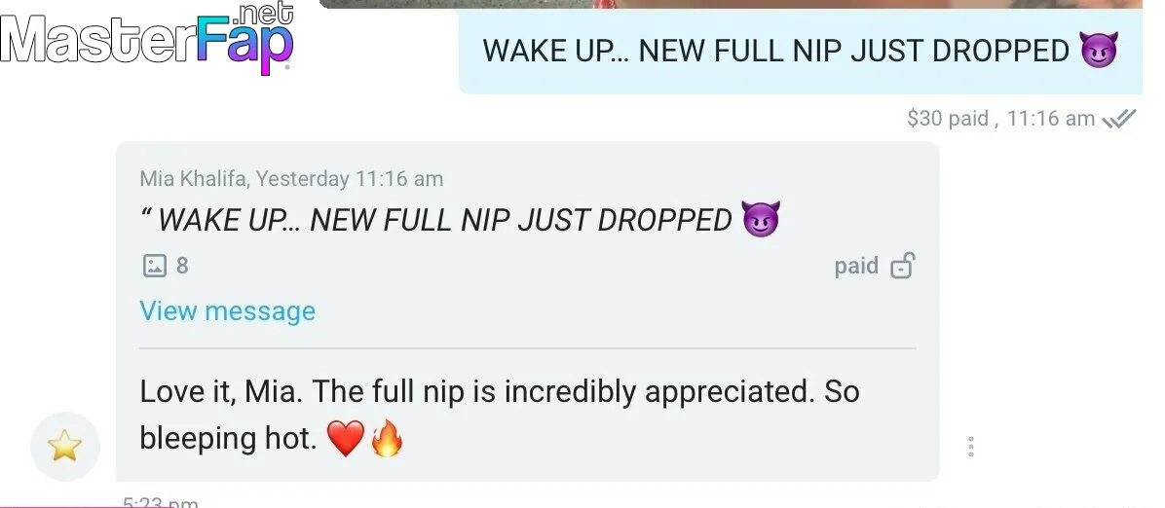Image resolution: width=1165 pixels, height=508 pixels.
Task: Select the reply text starting Love it
Action: coord(500,415)
